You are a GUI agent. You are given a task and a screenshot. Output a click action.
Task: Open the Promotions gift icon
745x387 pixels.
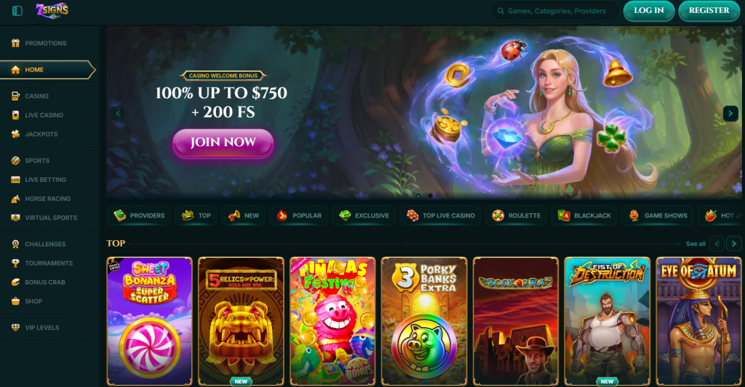[16, 43]
